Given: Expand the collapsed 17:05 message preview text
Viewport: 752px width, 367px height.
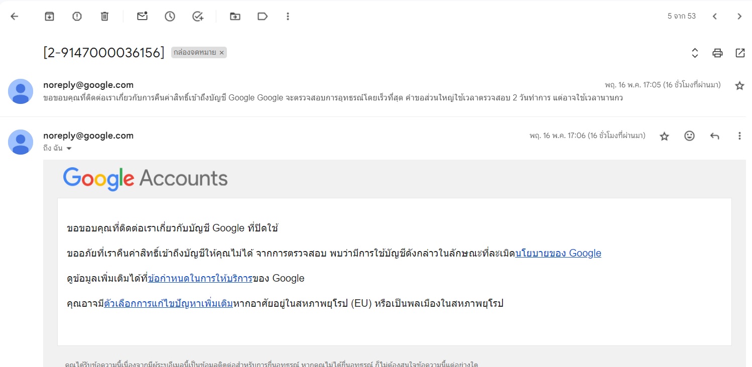Looking at the screenshot, I should coord(333,98).
